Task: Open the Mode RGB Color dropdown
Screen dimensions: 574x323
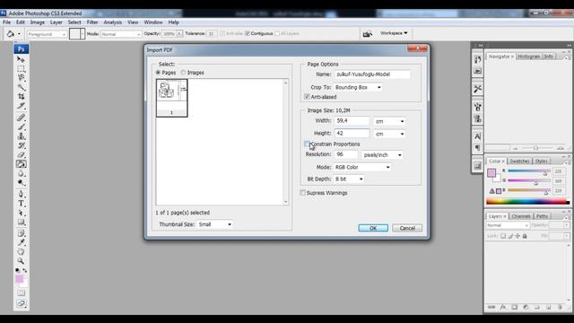Action: (362, 167)
